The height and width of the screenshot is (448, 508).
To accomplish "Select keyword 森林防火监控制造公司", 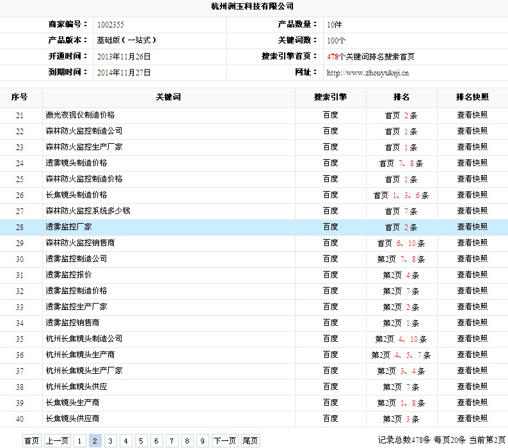I will coord(84,131).
